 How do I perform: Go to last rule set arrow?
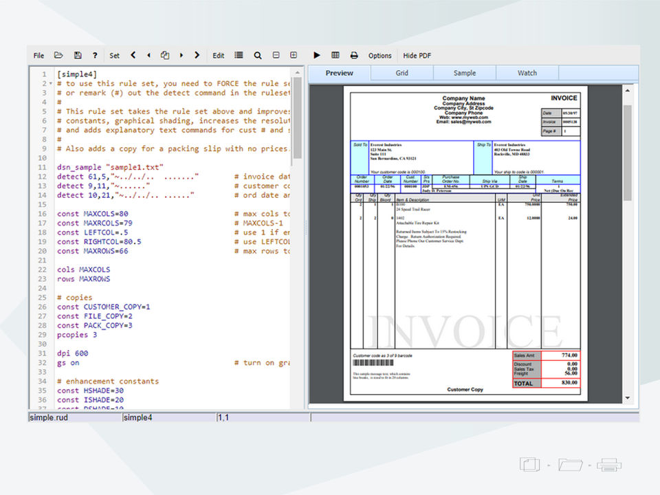197,55
